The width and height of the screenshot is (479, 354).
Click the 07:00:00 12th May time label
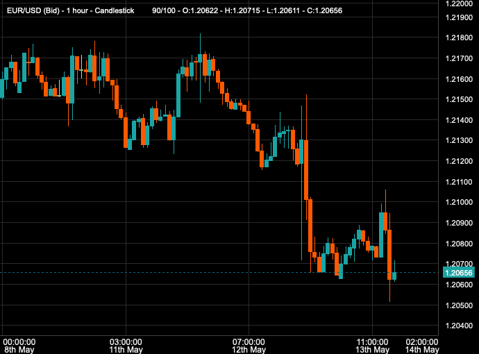[x=249, y=346]
